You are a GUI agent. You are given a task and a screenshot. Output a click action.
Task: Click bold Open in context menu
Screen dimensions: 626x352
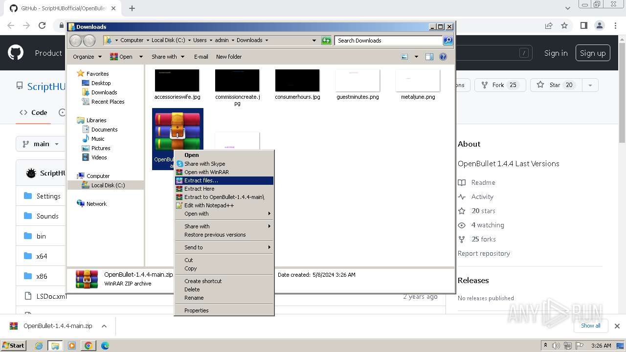click(224, 155)
